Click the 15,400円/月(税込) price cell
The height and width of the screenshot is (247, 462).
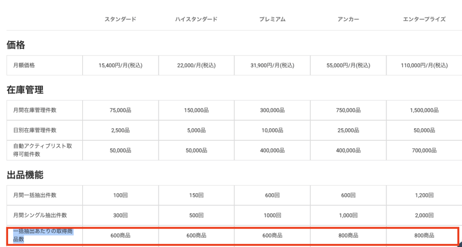120,65
